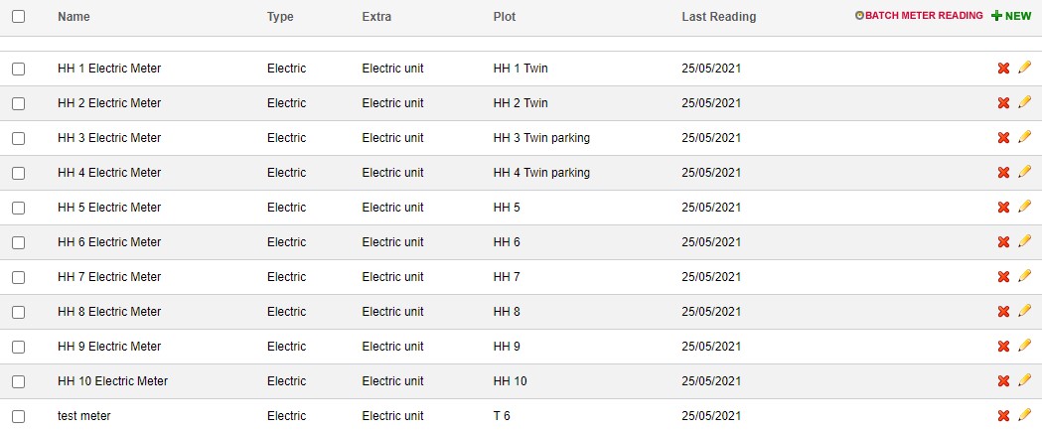The width and height of the screenshot is (1042, 431).
Task: Click red X for HH 3 Electric Meter
Action: [x=1003, y=138]
